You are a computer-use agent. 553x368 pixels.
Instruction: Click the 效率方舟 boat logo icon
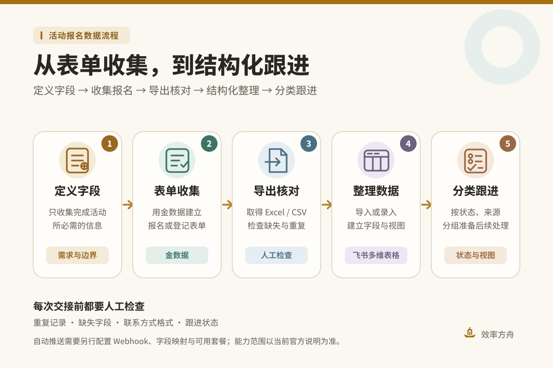point(470,333)
